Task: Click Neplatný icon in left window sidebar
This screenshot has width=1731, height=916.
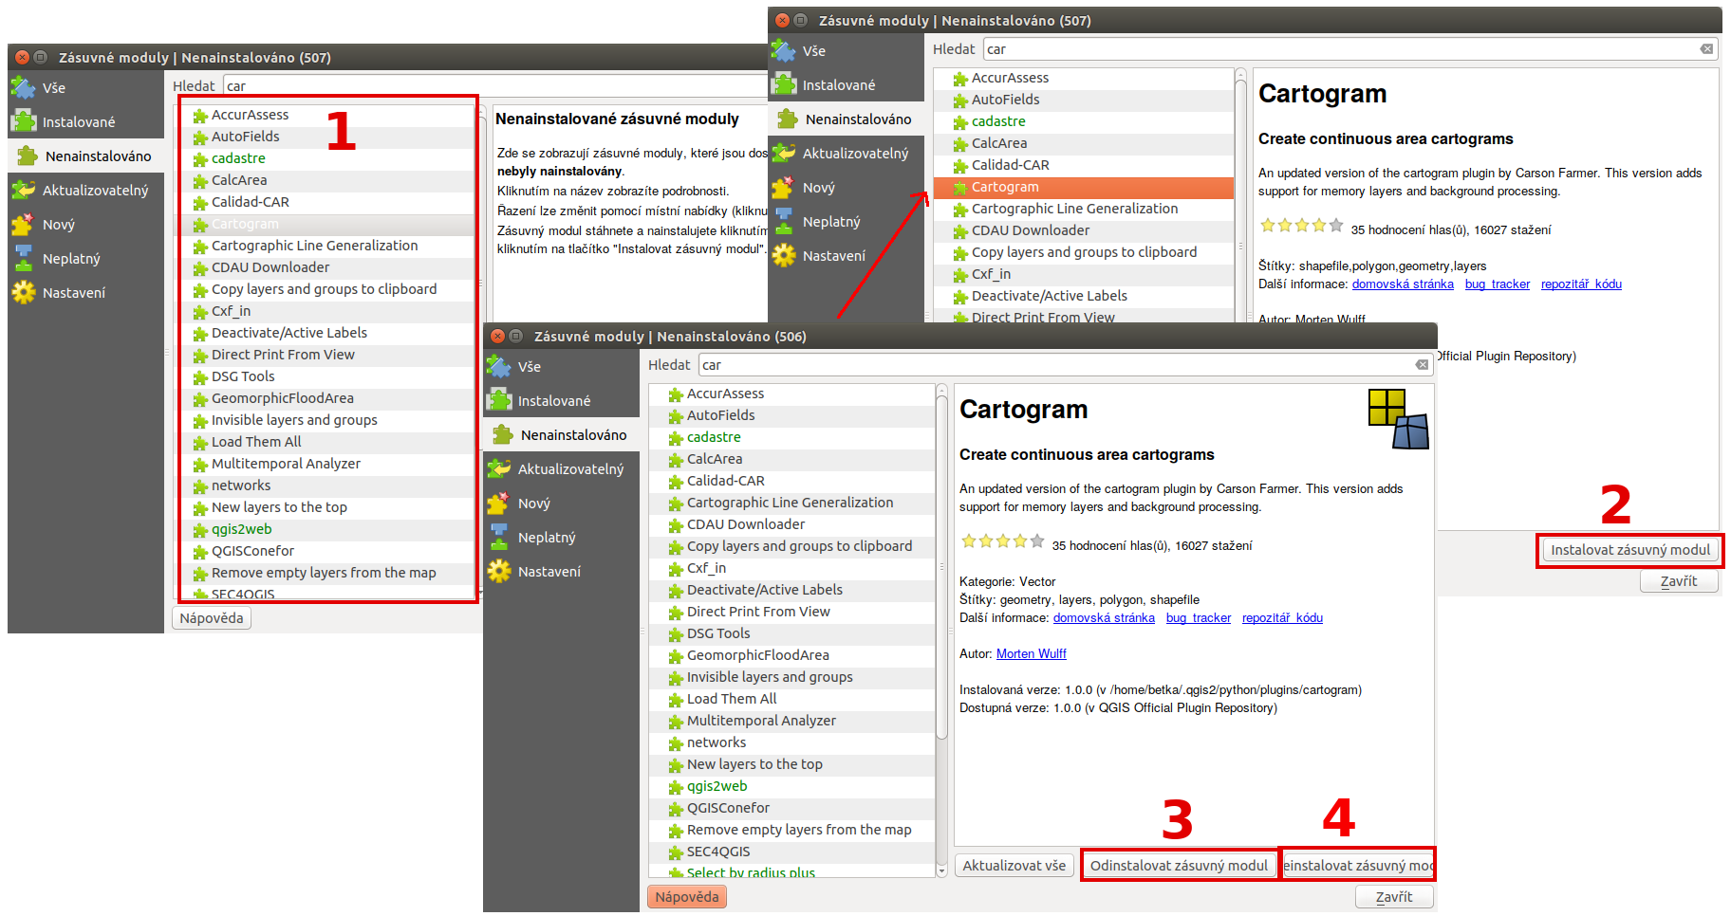Action: (23, 258)
